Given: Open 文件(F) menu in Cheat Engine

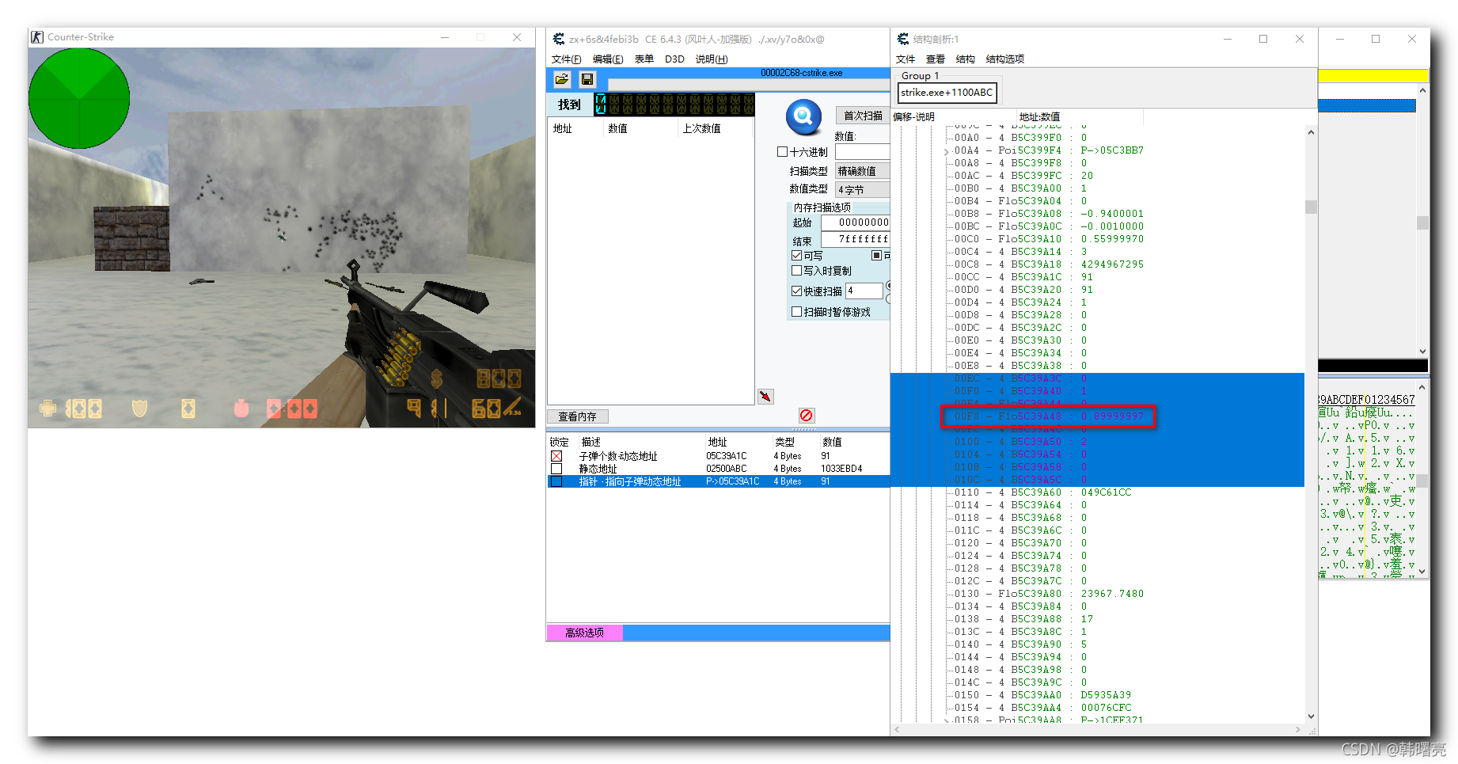Looking at the screenshot, I should pos(567,59).
